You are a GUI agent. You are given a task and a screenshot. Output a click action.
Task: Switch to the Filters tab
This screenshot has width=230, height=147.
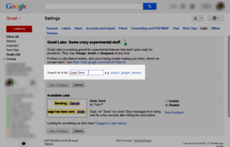(123, 28)
